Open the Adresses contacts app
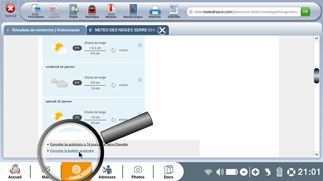Image resolution: width=323 pixels, height=181 pixels. pos(107,172)
